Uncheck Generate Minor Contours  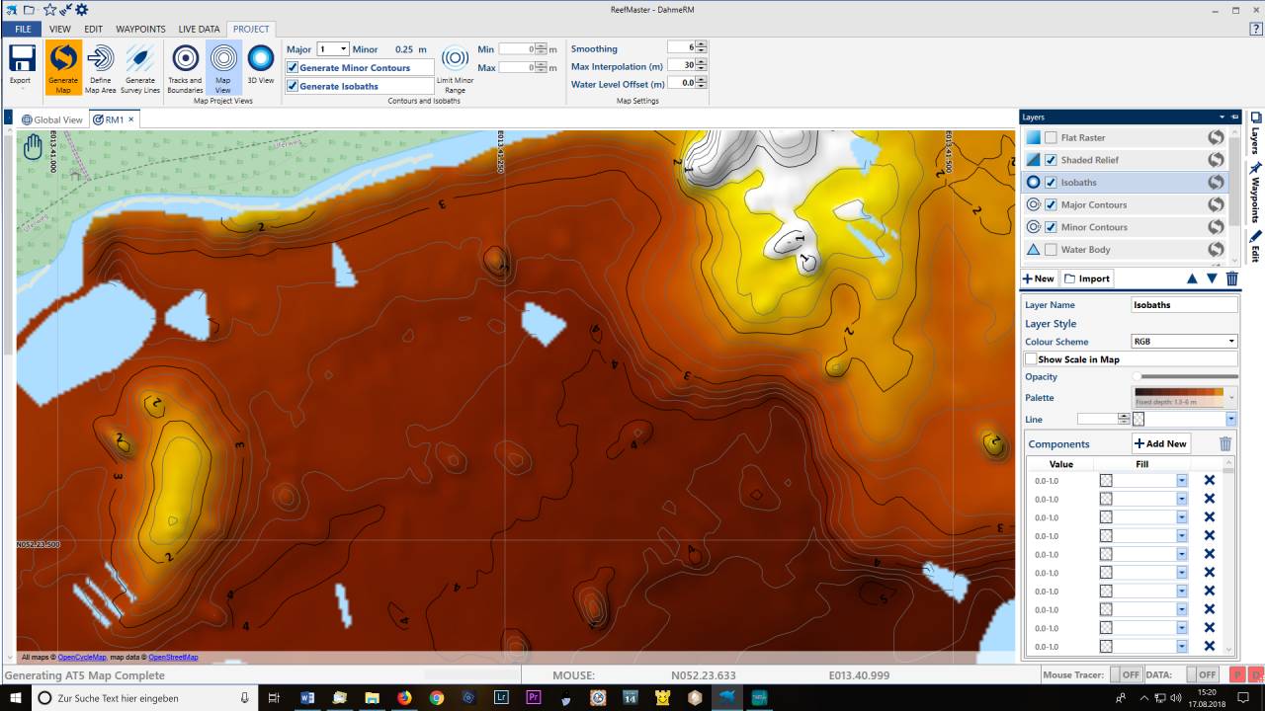point(293,68)
